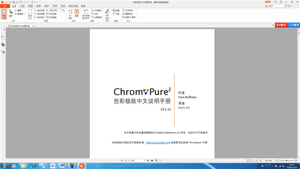Click the Not Logged In (未登录) button

pyautogui.click(x=268, y=2)
